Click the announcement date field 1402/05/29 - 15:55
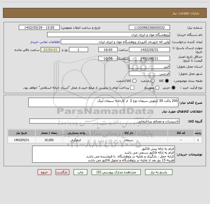 pos(39,28)
